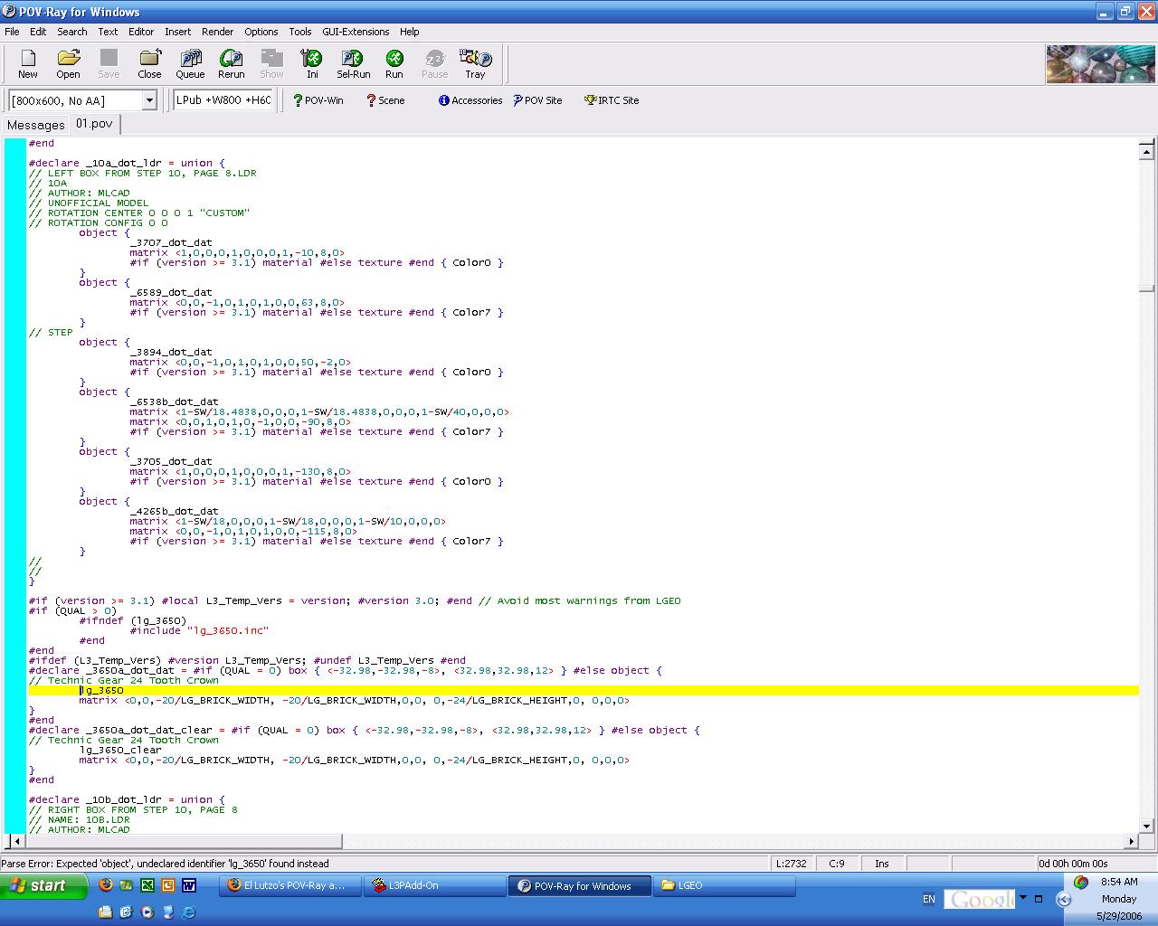Switch to LGEO folder taskbar window
Viewport: 1158px width, 926px height.
[x=725, y=885]
